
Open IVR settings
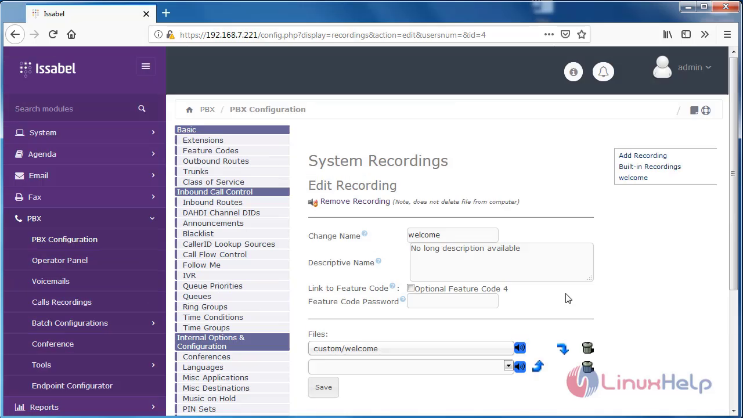click(x=189, y=275)
